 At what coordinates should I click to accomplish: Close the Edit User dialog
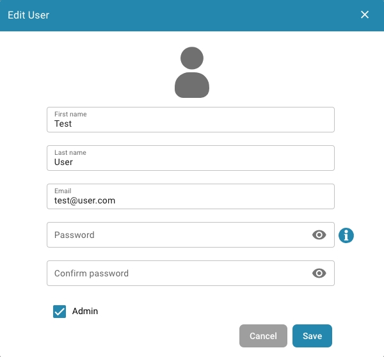click(x=365, y=15)
